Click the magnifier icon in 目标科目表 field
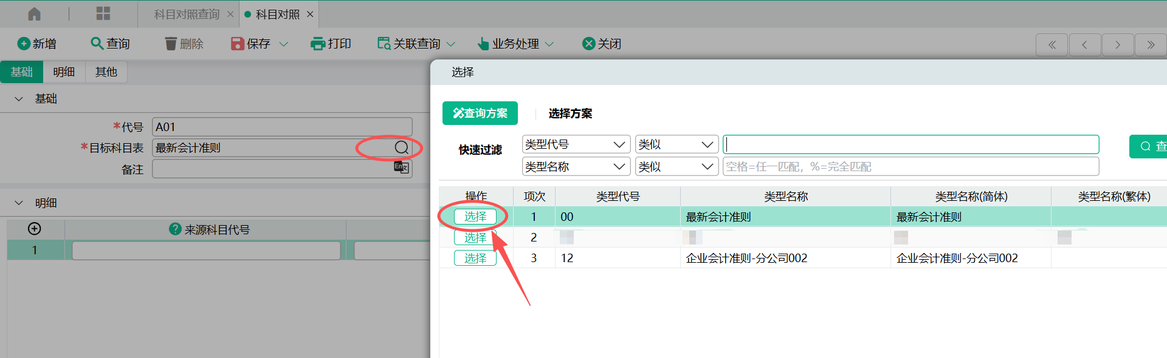Image resolution: width=1167 pixels, height=358 pixels. pos(401,147)
